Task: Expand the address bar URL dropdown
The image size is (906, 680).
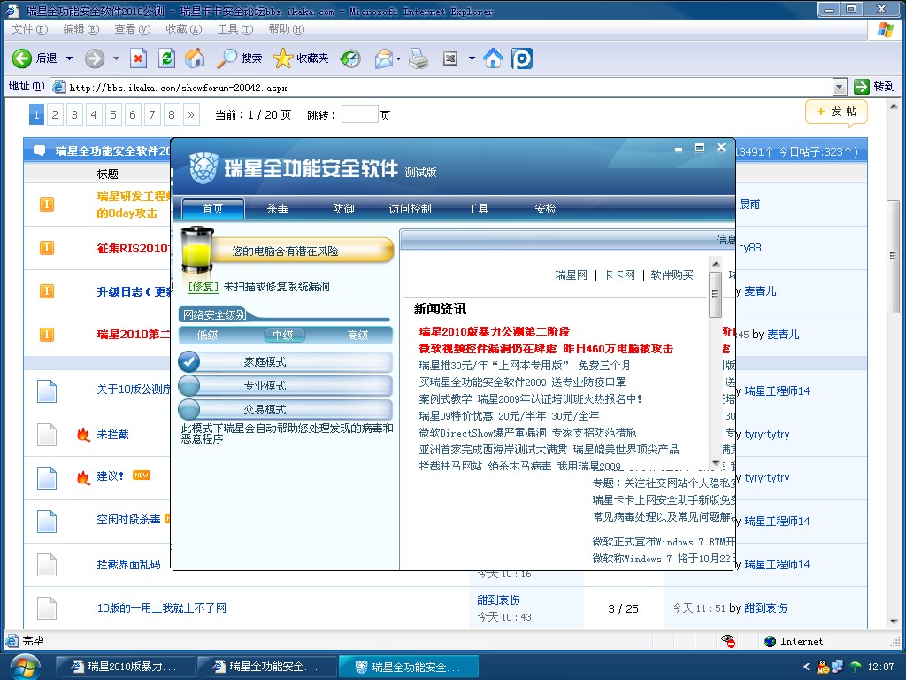Action: point(841,88)
